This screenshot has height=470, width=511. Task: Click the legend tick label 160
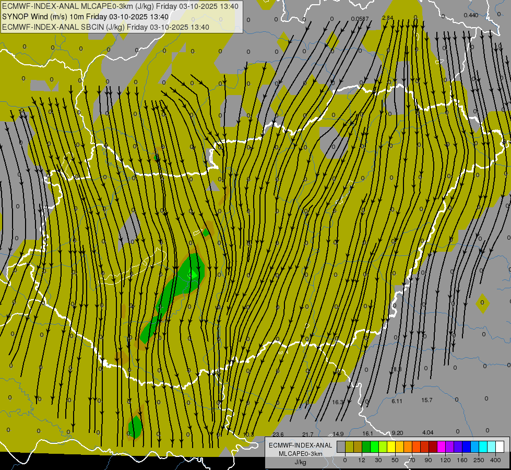coord(462,460)
